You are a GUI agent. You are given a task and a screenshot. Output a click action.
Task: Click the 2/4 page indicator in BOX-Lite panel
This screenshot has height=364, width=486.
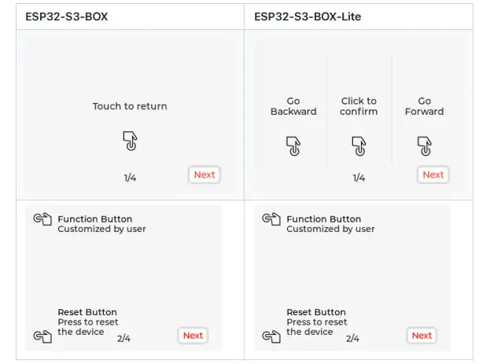352,339
